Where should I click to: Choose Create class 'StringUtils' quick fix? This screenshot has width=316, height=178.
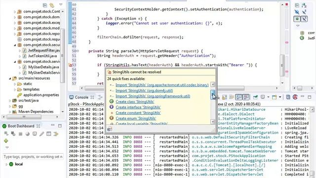[135, 102]
